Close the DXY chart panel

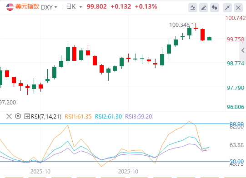(x=238, y=8)
